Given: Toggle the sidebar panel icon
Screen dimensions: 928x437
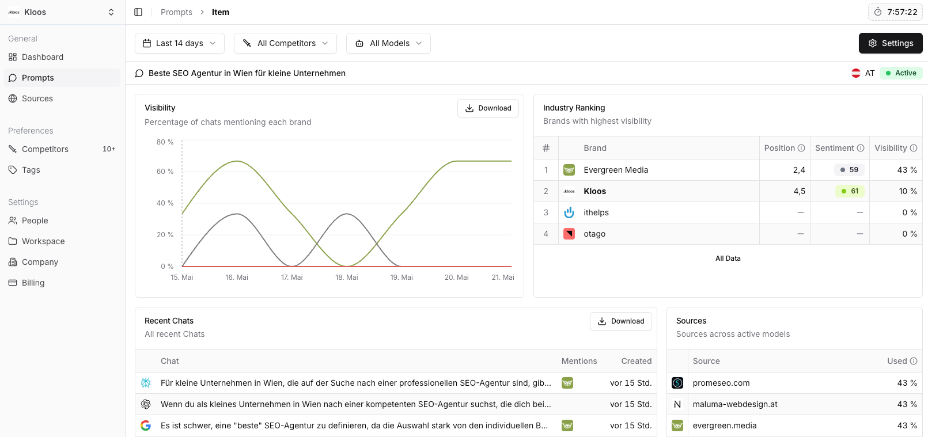Looking at the screenshot, I should coord(138,12).
